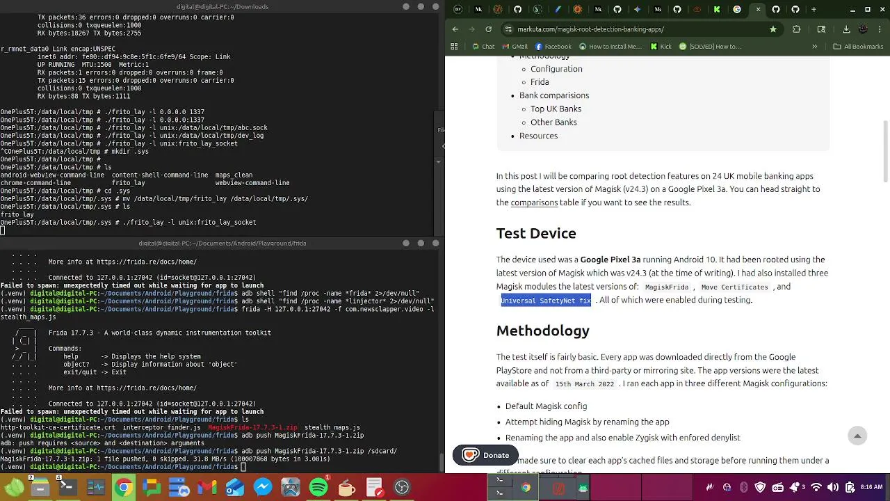Screen dimensions: 890x501
Task: Switch to the last GitHub tab
Action: point(795,10)
